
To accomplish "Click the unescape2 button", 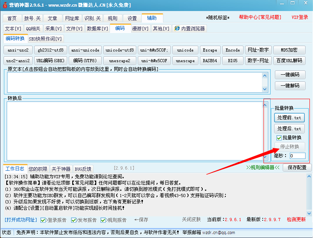I will (x=119, y=61).
